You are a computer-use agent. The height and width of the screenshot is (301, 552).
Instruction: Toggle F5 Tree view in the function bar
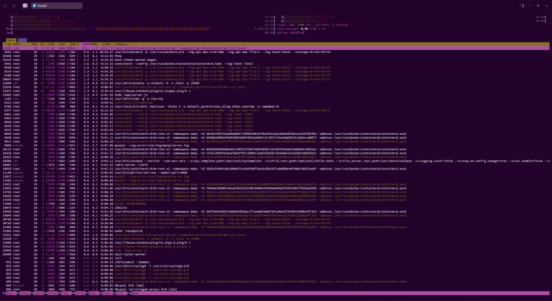65,293
